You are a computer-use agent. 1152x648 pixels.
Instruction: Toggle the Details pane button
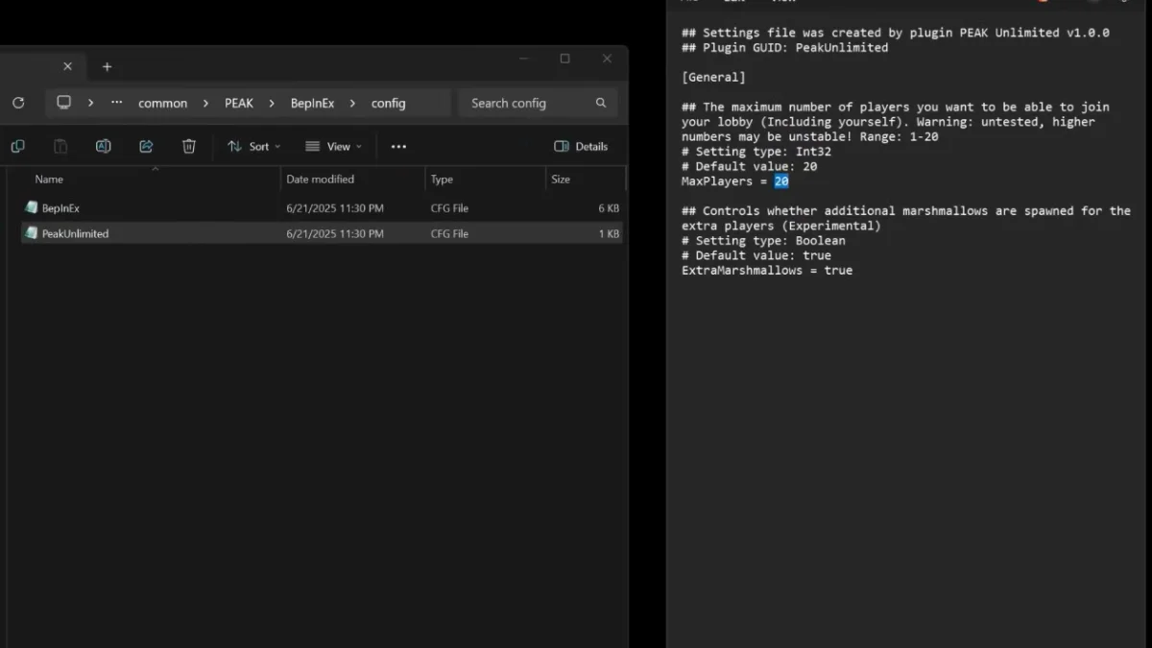point(581,146)
